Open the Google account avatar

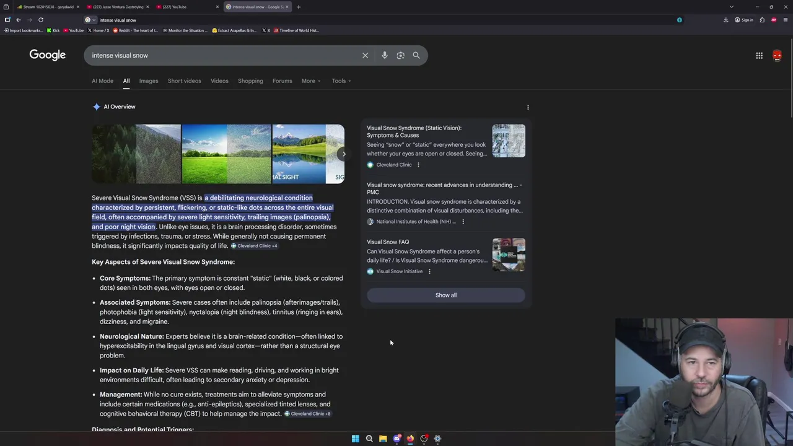pos(777,55)
